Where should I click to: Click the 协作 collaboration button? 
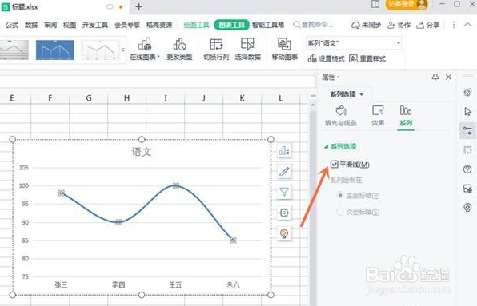(x=399, y=25)
